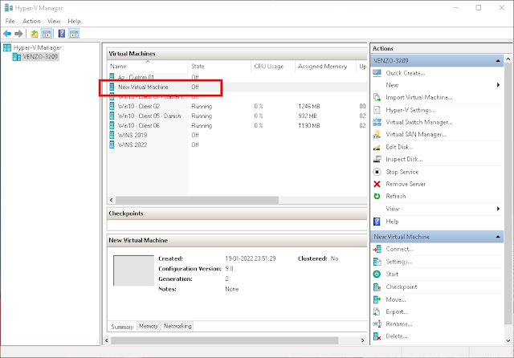Click the VM preview thumbnail

133,271
